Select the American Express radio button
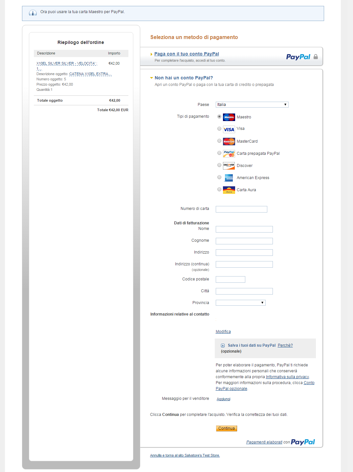 (x=219, y=177)
